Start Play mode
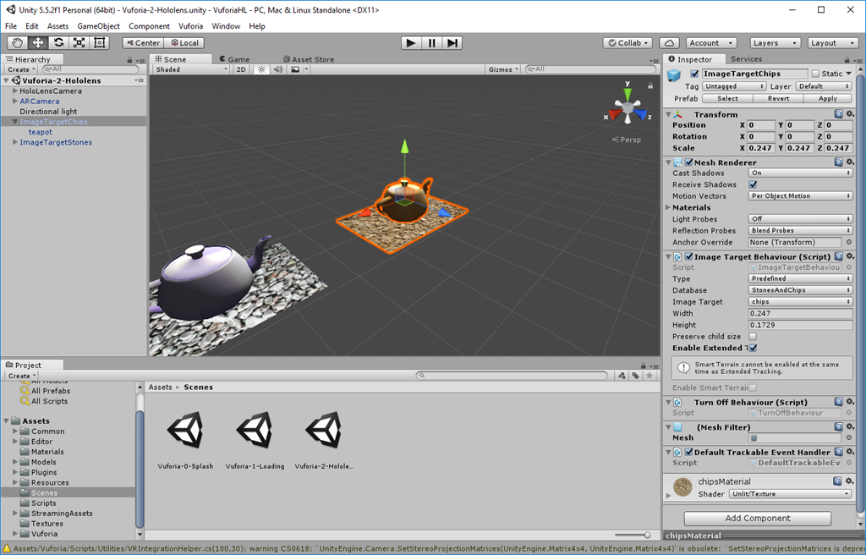Screen dimensions: 866x555 410,42
